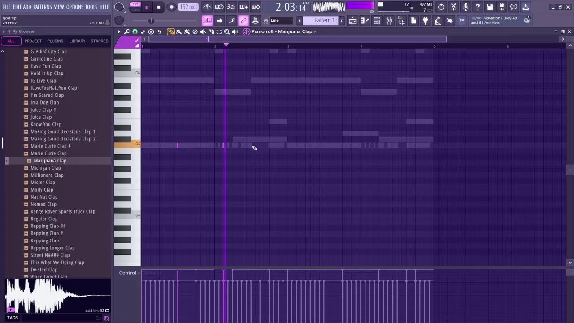Open the browser options arrow beside Browser label
This screenshot has height=323, width=574.
point(4,31)
